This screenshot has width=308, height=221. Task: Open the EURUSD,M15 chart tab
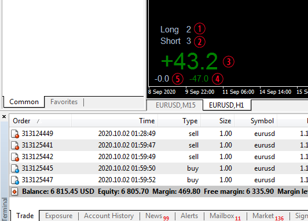coord(175,105)
